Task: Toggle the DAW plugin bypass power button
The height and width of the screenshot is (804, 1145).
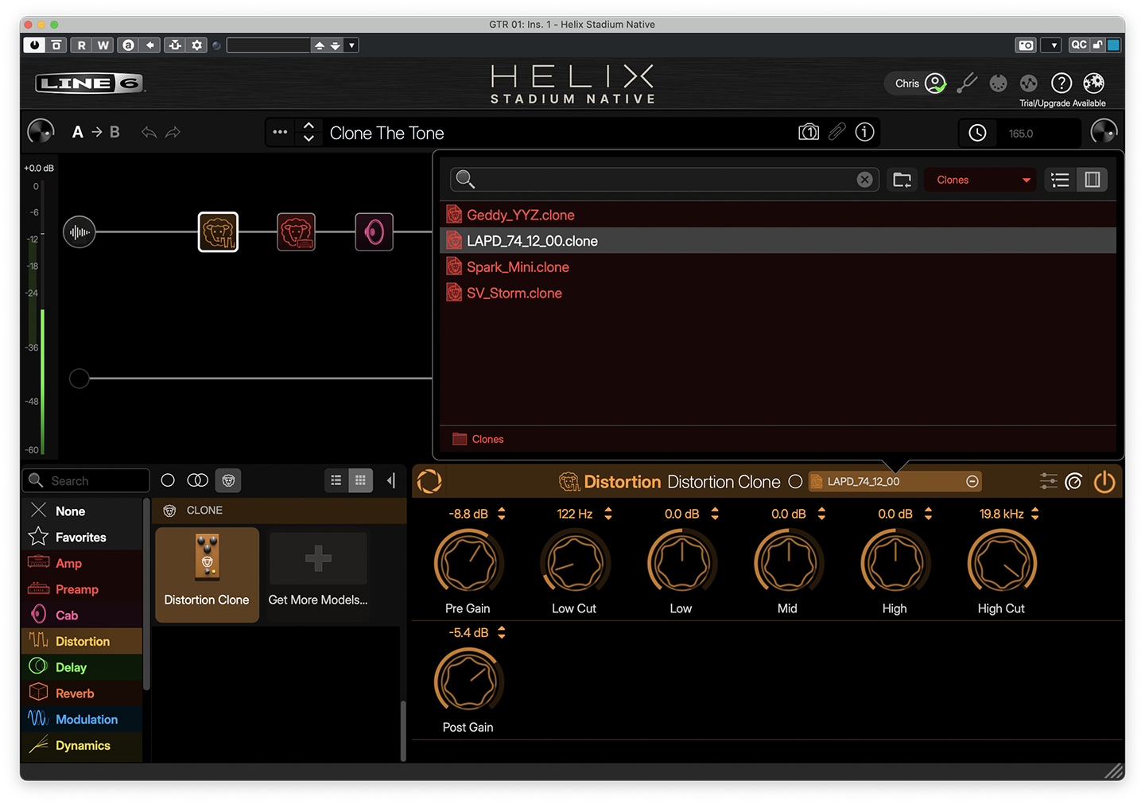Action: point(34,45)
